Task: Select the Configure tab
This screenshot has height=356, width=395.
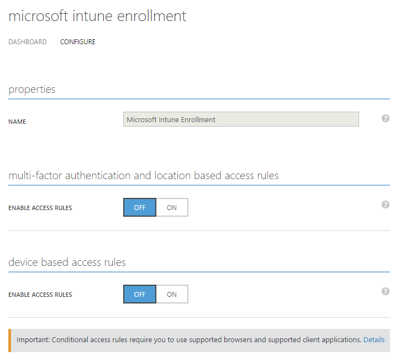Action: pos(77,42)
